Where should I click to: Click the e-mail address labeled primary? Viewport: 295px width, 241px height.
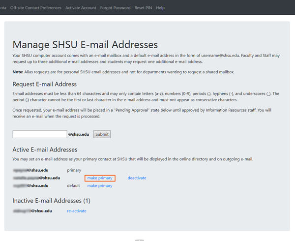pos(30,170)
